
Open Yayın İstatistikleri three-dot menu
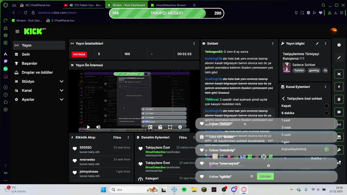[x=194, y=43]
